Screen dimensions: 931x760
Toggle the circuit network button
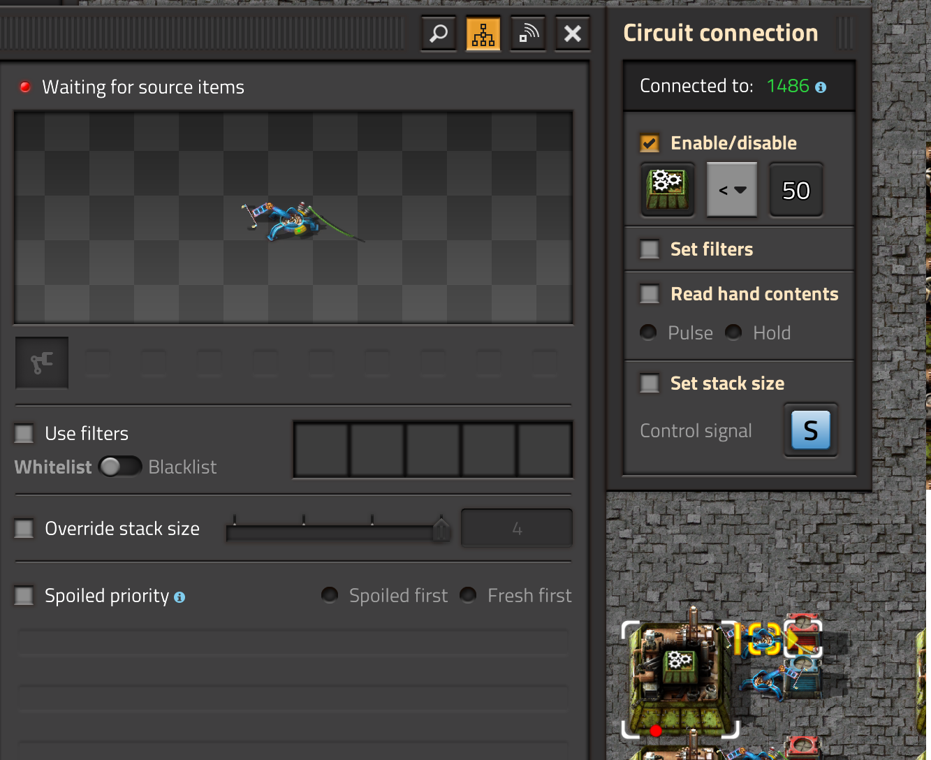(483, 34)
